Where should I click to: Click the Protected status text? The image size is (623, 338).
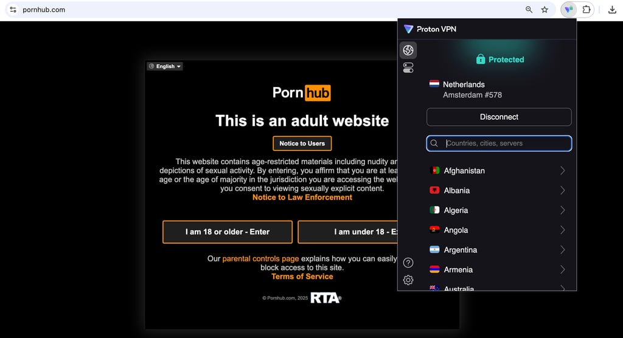[x=506, y=60]
